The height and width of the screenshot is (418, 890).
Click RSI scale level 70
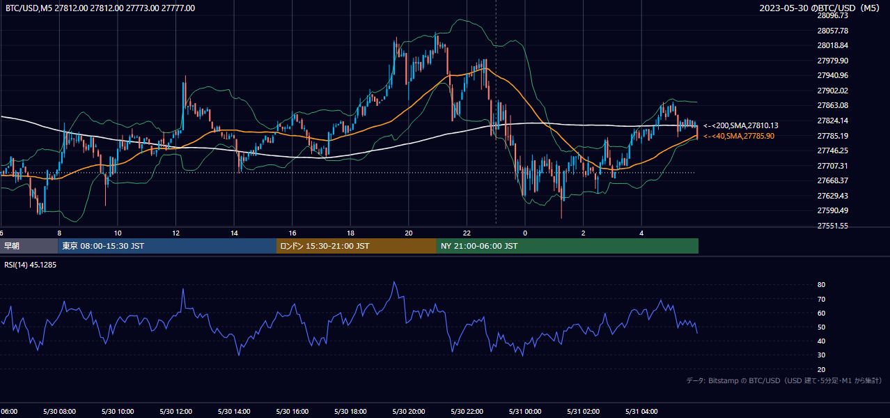[821, 299]
